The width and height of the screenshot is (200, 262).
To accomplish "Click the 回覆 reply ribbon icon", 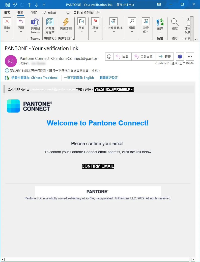I will pyautogui.click(x=21, y=21).
